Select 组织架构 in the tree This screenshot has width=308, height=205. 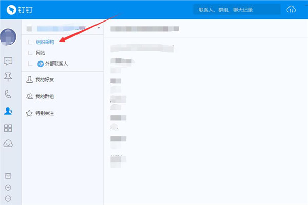pos(45,42)
